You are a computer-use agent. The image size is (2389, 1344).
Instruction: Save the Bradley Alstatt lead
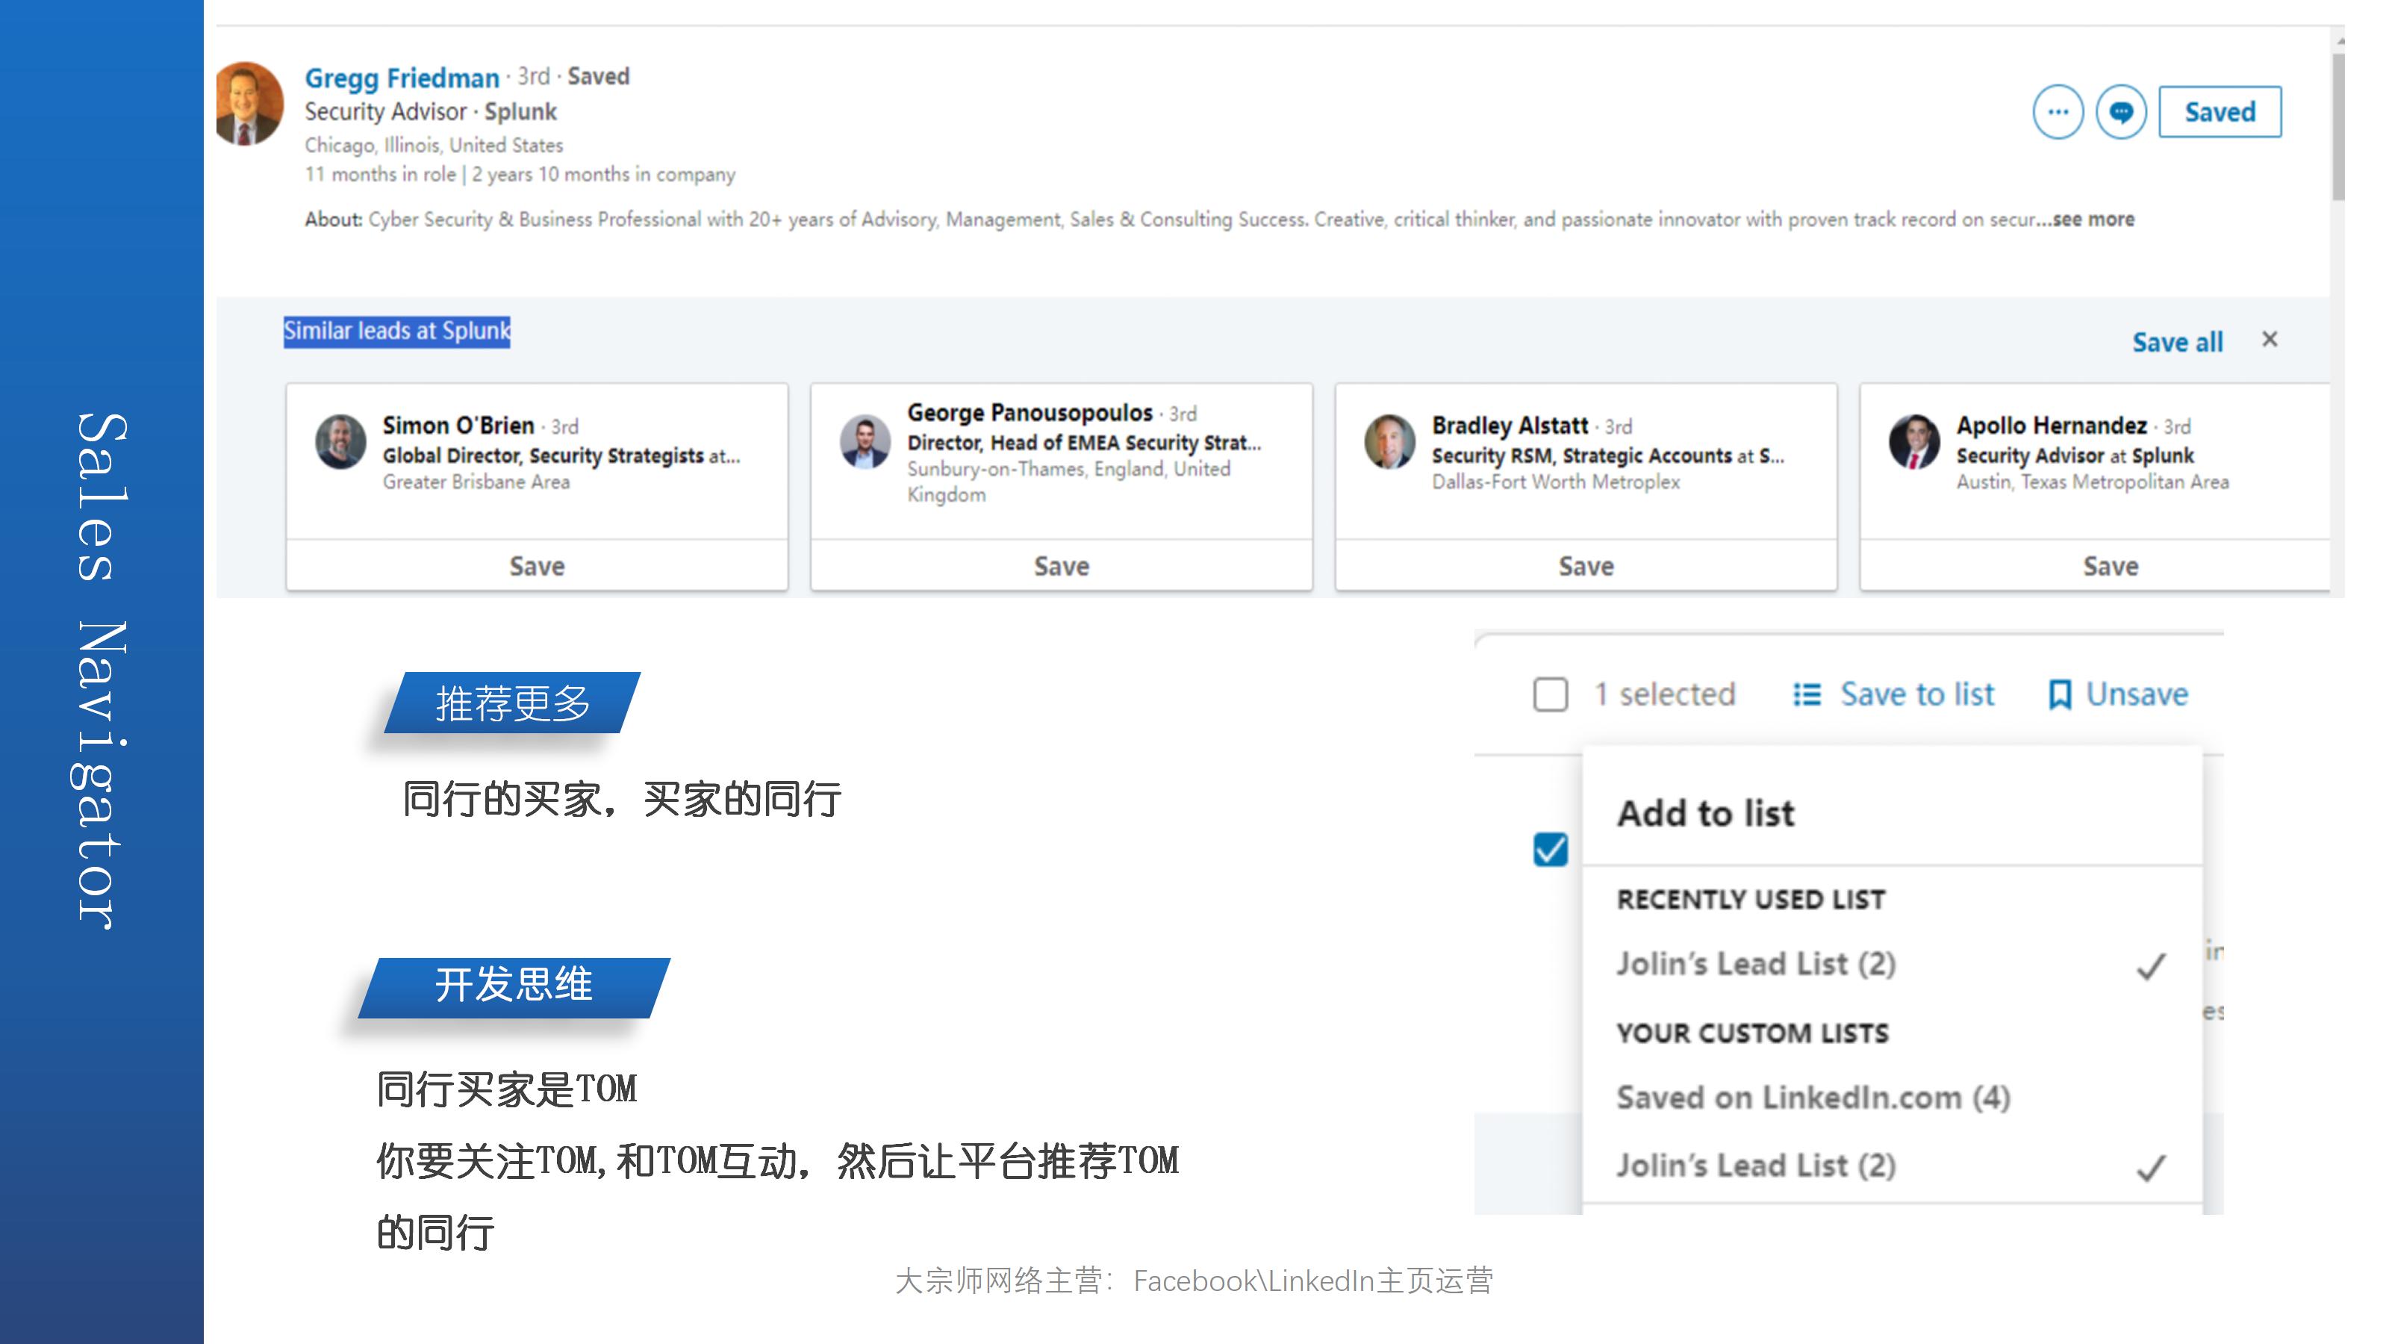(1586, 566)
